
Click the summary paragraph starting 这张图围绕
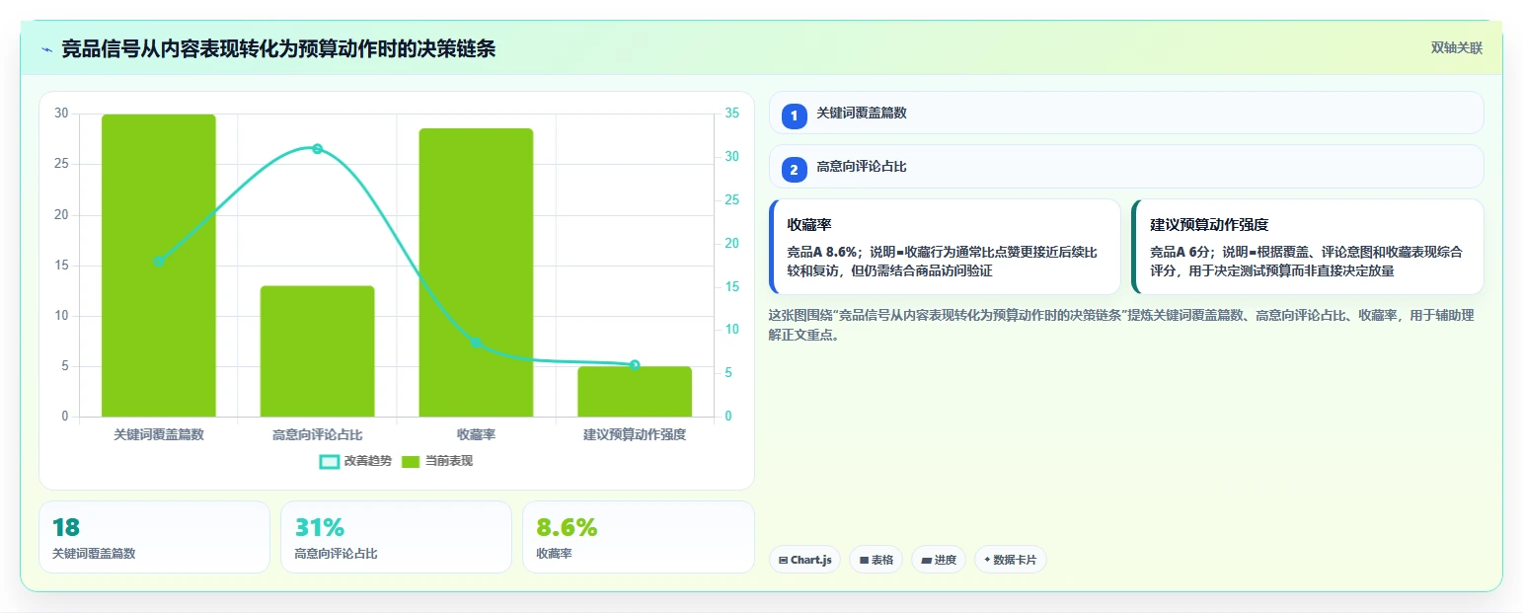point(1121,325)
